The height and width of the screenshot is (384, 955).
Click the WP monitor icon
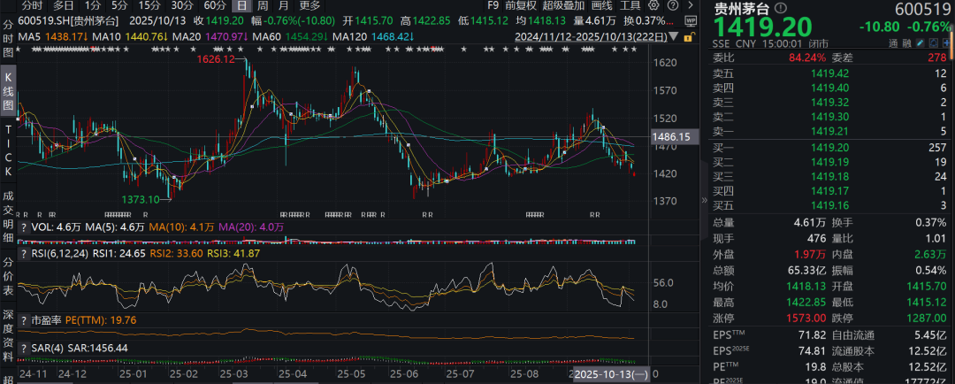point(691,20)
